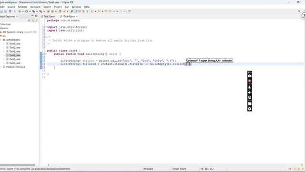305x172 pixels.
Task: Click the Previous Annotation toolbar icon
Action: tap(99, 11)
